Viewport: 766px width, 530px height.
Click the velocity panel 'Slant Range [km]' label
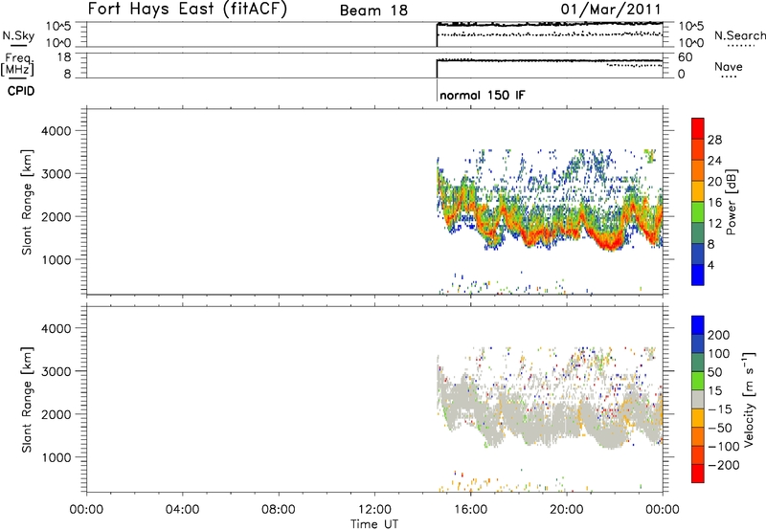[x=27, y=400]
